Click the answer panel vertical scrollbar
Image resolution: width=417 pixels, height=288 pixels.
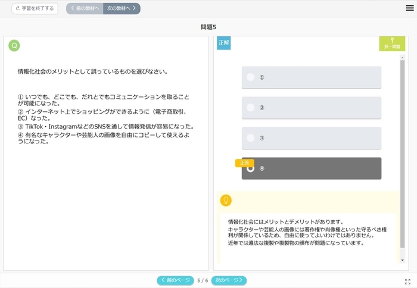tap(402, 149)
